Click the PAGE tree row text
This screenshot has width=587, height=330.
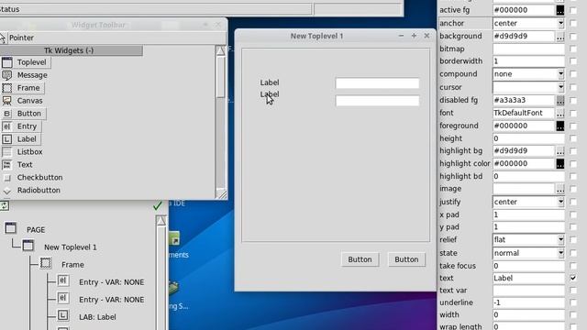coord(36,230)
